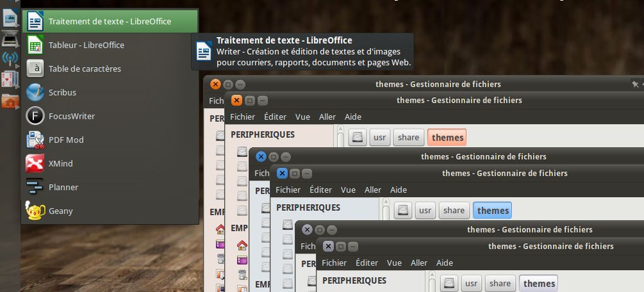Open Planner from the application menu

pos(110,187)
